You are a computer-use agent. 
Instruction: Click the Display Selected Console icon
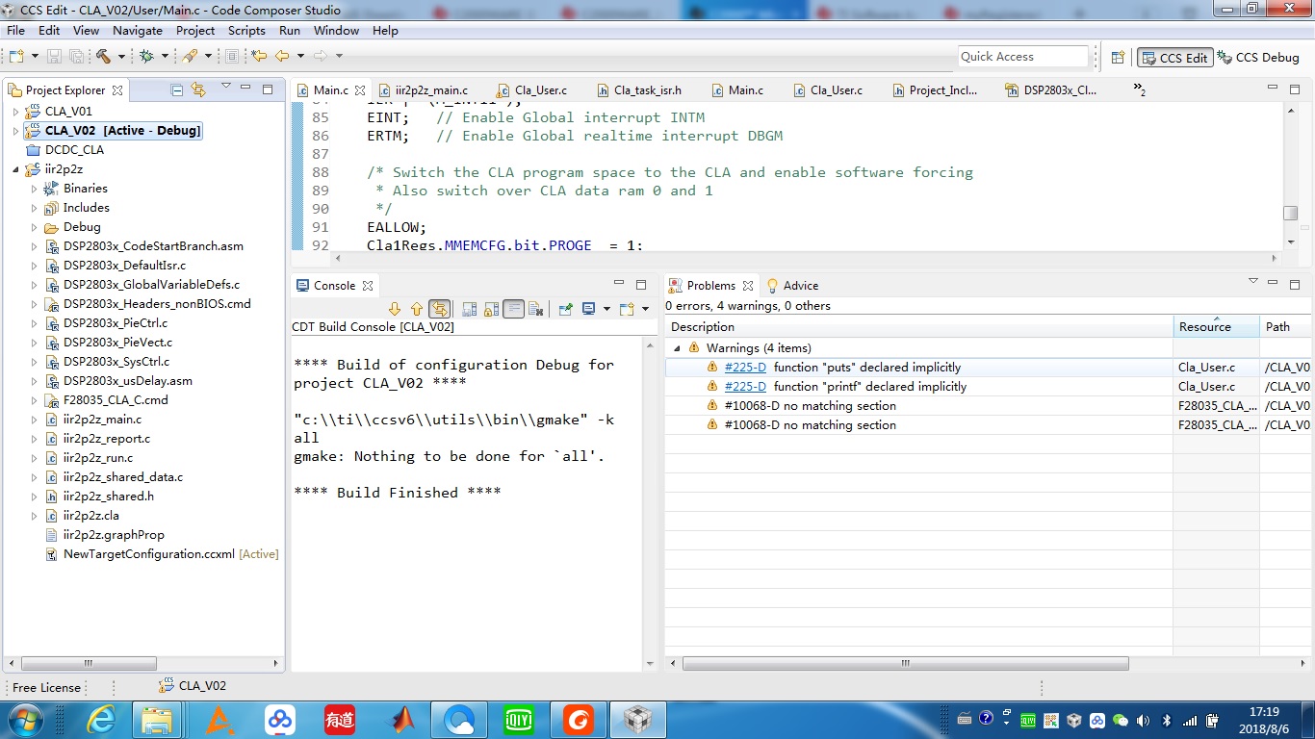tap(588, 309)
